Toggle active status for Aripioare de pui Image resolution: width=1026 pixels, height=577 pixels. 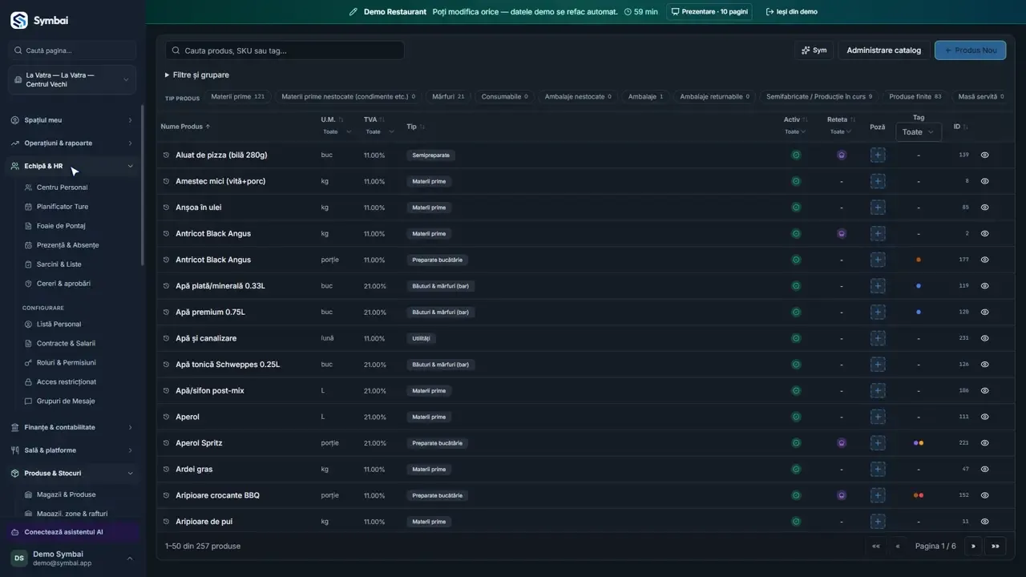[x=796, y=522]
